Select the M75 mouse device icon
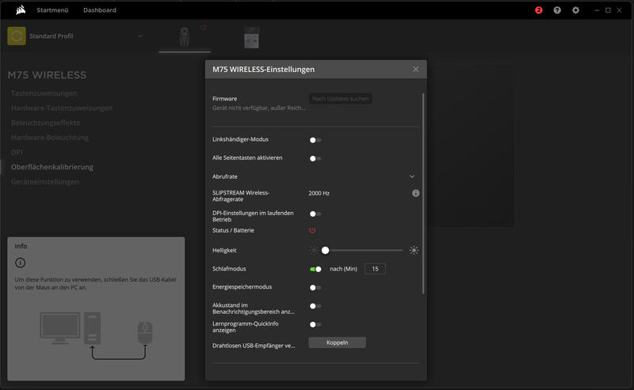This screenshot has height=390, width=634. click(x=185, y=36)
